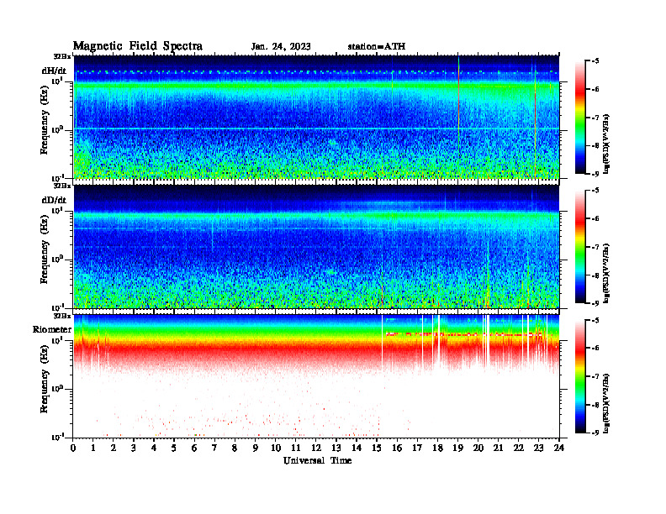666x514 pixels.
Task: Click hour 3 on the Universal Time axis
Action: pos(134,448)
